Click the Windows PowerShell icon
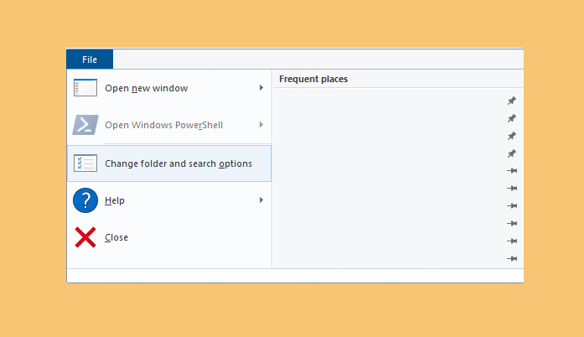 [x=85, y=125]
